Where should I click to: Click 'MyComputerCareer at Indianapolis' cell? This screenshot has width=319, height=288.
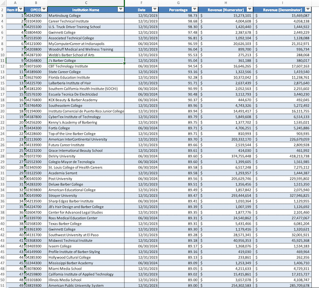click(x=86, y=44)
